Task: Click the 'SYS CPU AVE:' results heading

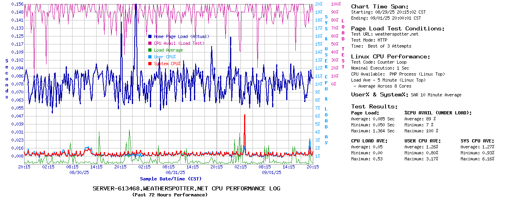Action: tap(477, 141)
